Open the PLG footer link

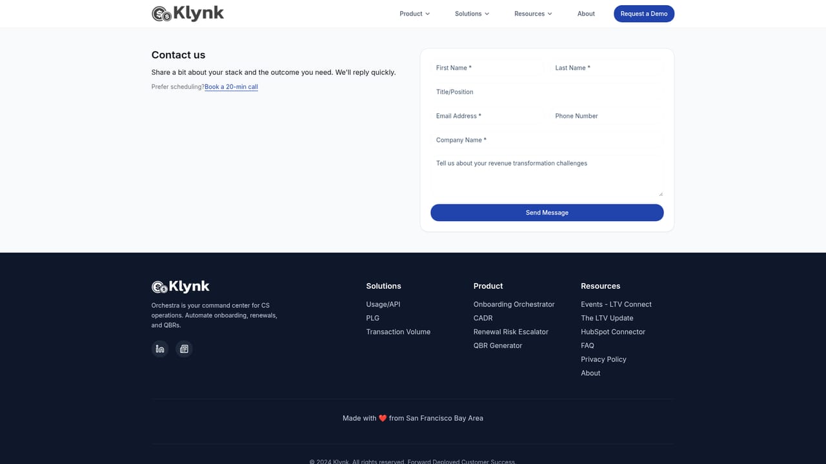pyautogui.click(x=373, y=318)
